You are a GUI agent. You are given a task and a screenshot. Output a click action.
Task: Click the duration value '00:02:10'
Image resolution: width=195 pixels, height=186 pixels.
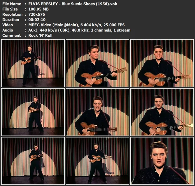[37, 19]
